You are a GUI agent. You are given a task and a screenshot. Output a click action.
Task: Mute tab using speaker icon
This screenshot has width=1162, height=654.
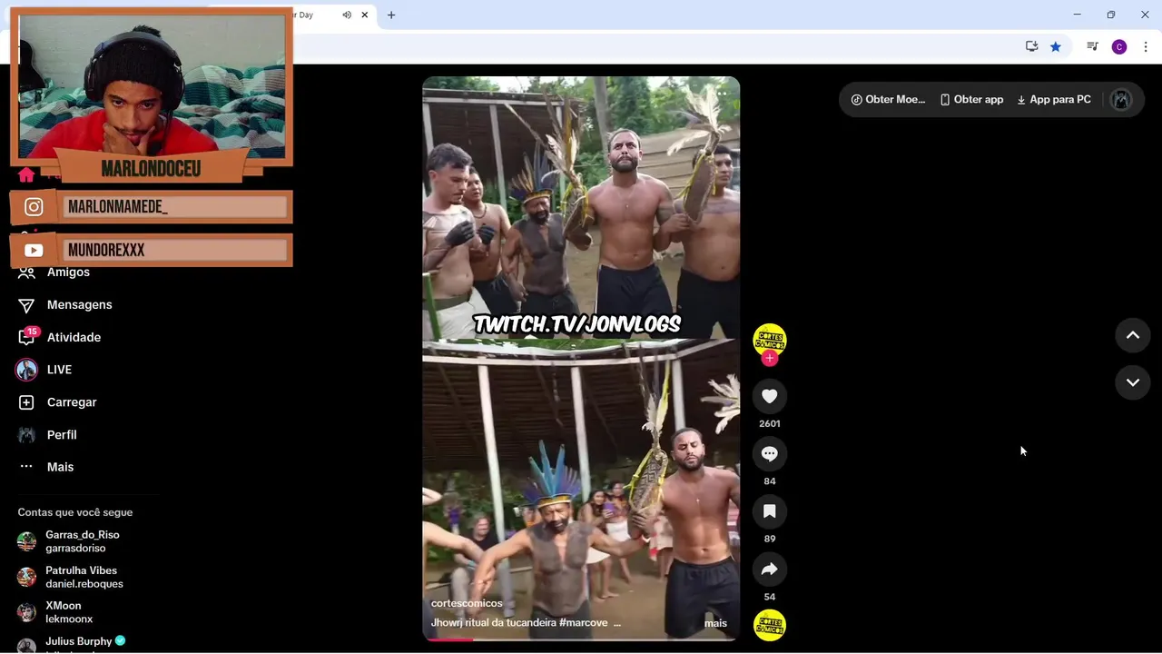pos(347,15)
